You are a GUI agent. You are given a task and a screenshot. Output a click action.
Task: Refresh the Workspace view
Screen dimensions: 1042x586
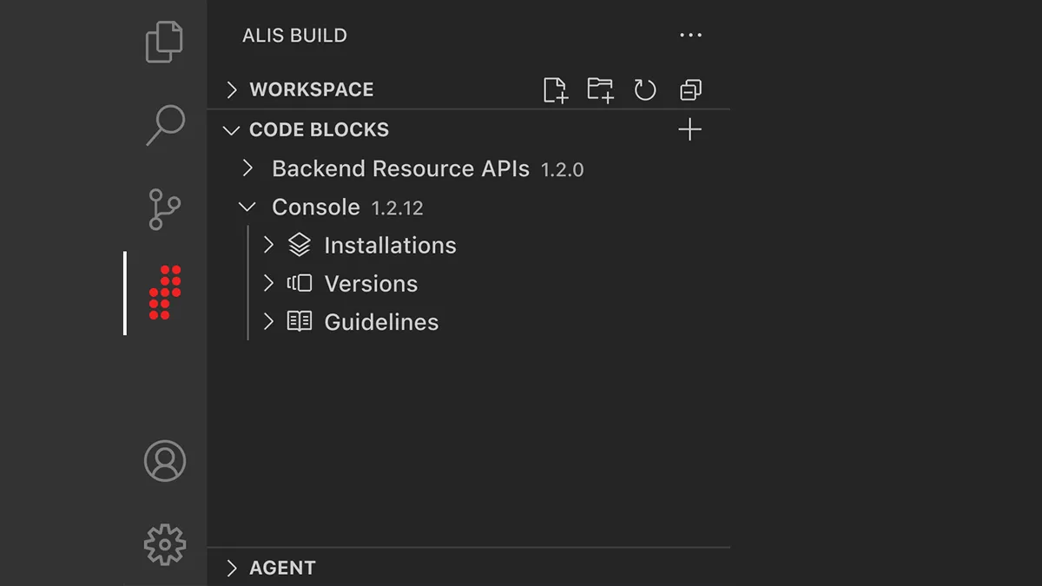645,89
